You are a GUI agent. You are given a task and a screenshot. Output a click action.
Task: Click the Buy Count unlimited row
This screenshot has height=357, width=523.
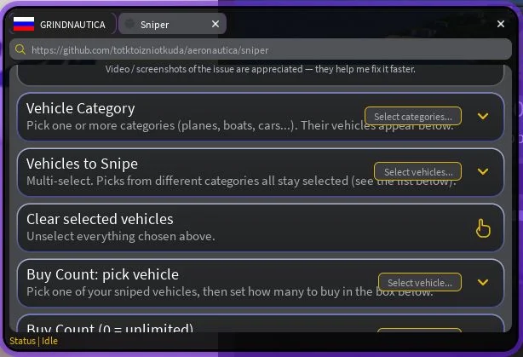[260, 324]
